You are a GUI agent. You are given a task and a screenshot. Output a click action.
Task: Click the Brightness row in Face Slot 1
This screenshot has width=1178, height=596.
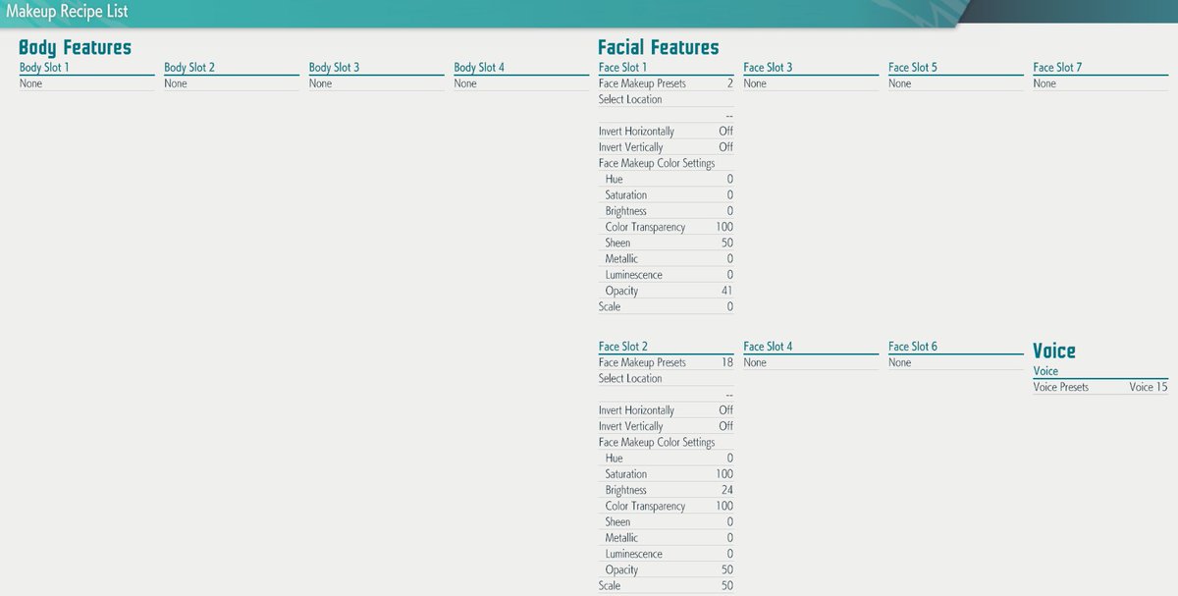tap(666, 211)
